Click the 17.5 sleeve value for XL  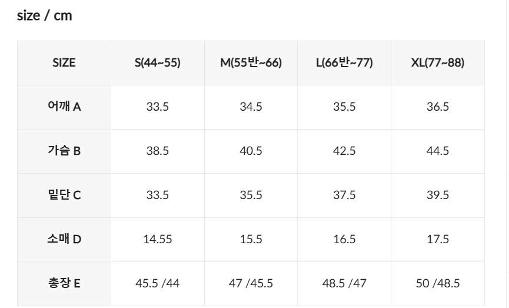pos(437,239)
